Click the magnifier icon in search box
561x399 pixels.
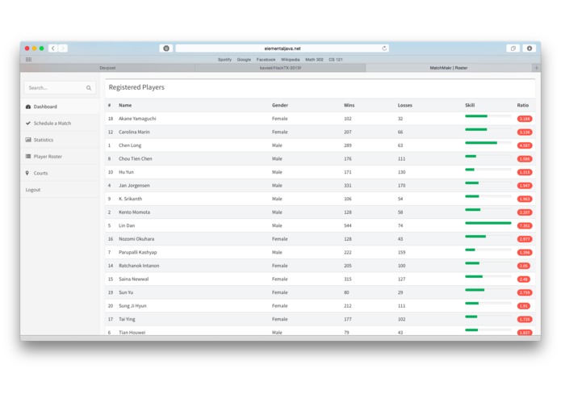(88, 88)
